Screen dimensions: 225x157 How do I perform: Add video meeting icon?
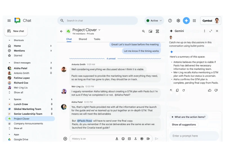148,138
